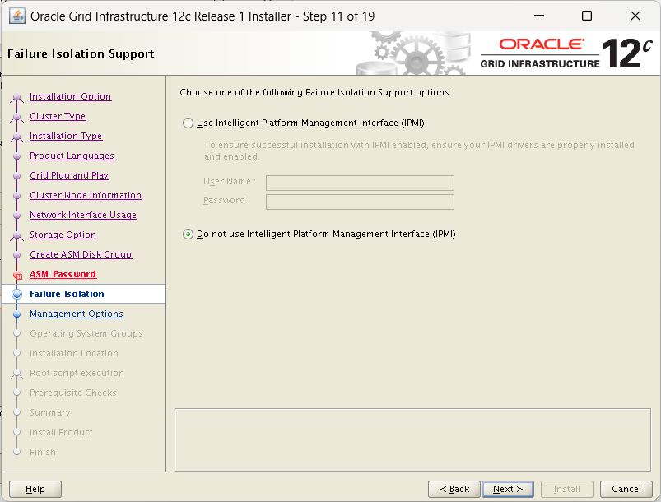This screenshot has width=661, height=502.
Task: Click the Cancel button
Action: pyautogui.click(x=626, y=489)
